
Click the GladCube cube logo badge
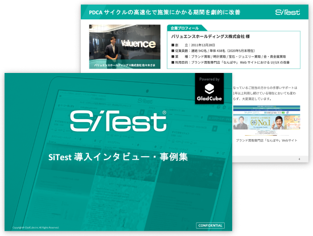[209, 88]
